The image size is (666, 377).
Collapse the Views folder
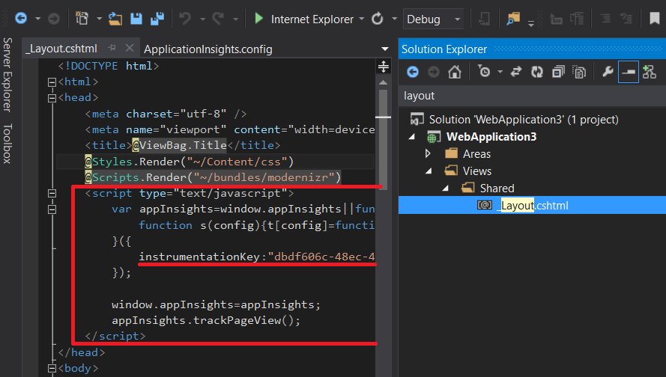[x=429, y=171]
